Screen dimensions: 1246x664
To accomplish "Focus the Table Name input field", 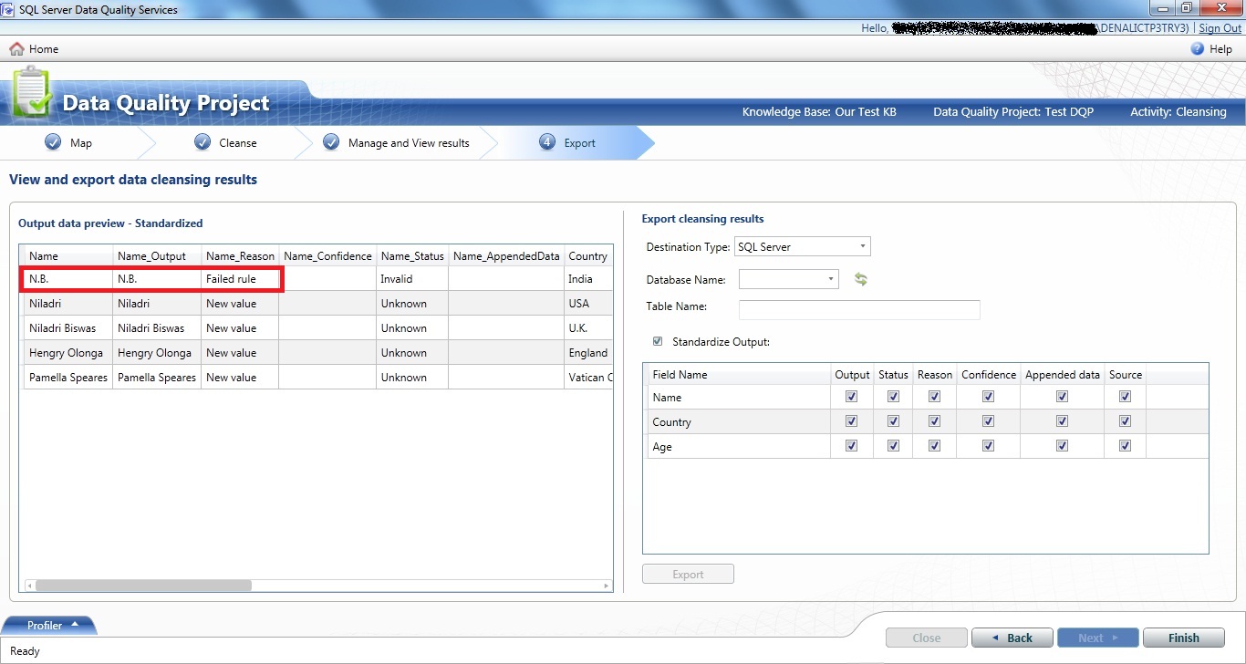I will tap(859, 310).
